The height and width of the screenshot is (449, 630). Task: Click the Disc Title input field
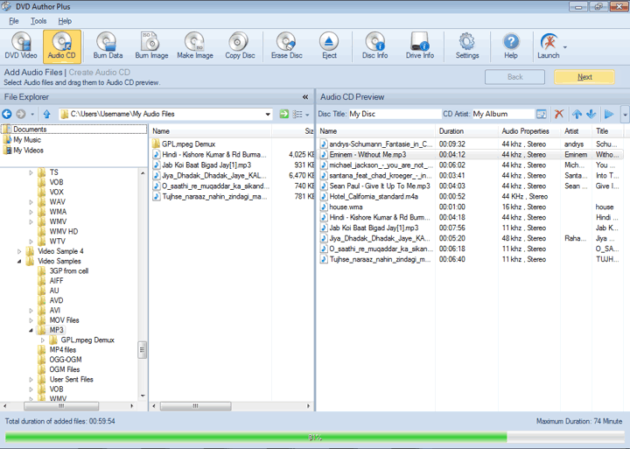pyautogui.click(x=394, y=115)
